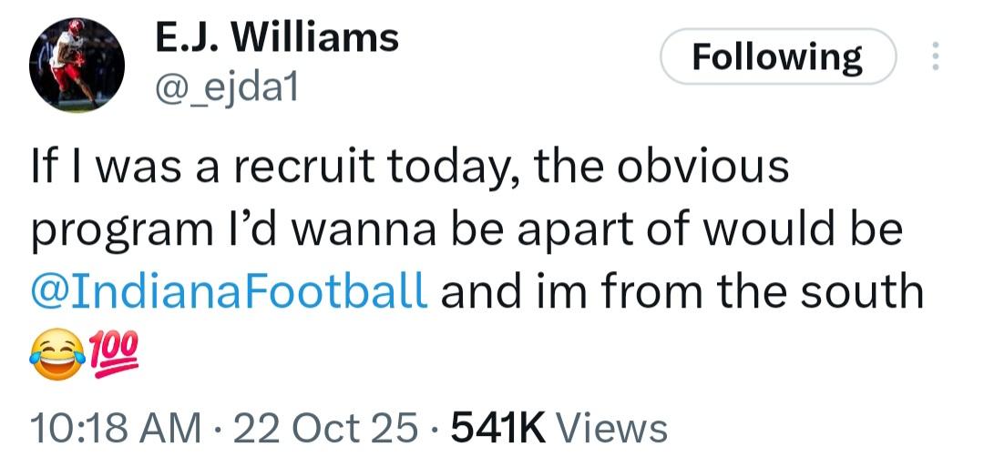Viewport: 984px width, 467px height.
Task: Open the 541K view count
Action: 497,426
